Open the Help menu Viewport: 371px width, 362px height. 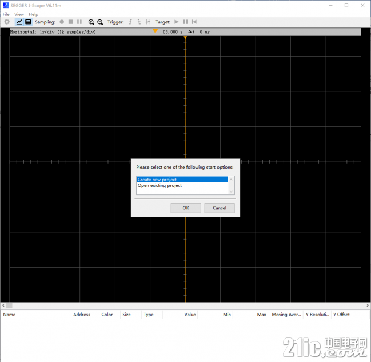[33, 14]
